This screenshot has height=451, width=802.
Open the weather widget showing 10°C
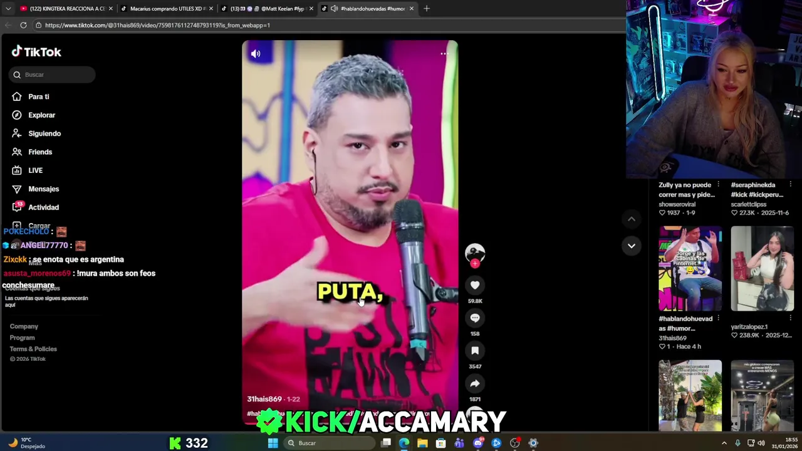(x=28, y=443)
